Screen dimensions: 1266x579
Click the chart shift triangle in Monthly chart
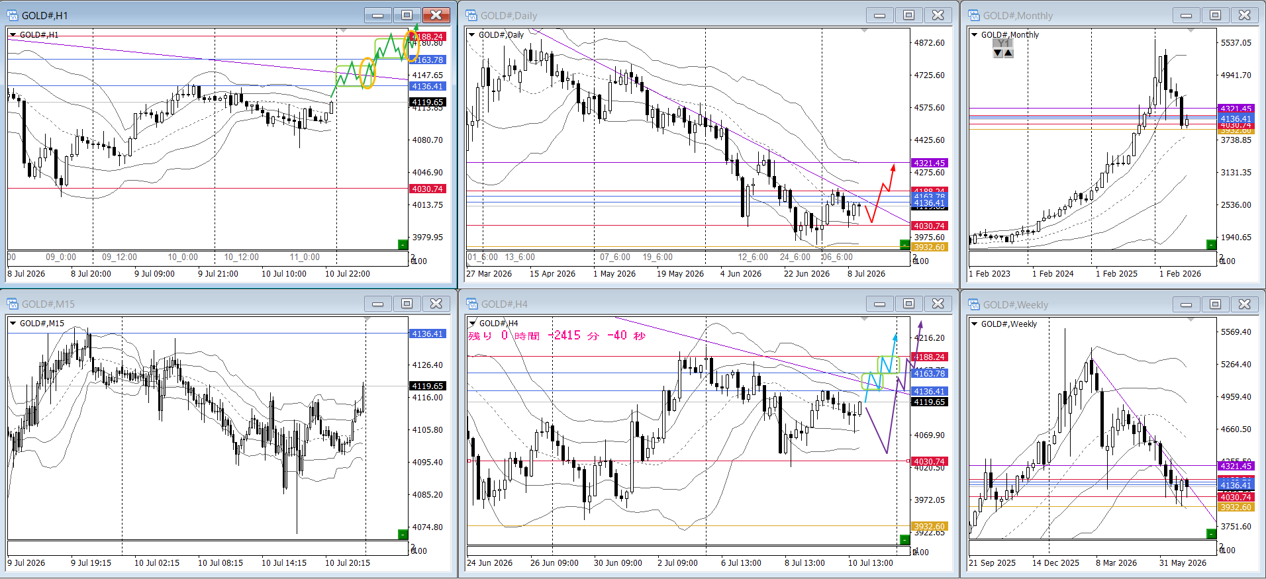click(1191, 31)
